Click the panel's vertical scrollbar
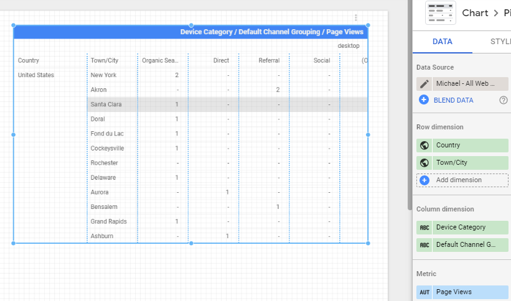The height and width of the screenshot is (301, 511). (x=410, y=104)
